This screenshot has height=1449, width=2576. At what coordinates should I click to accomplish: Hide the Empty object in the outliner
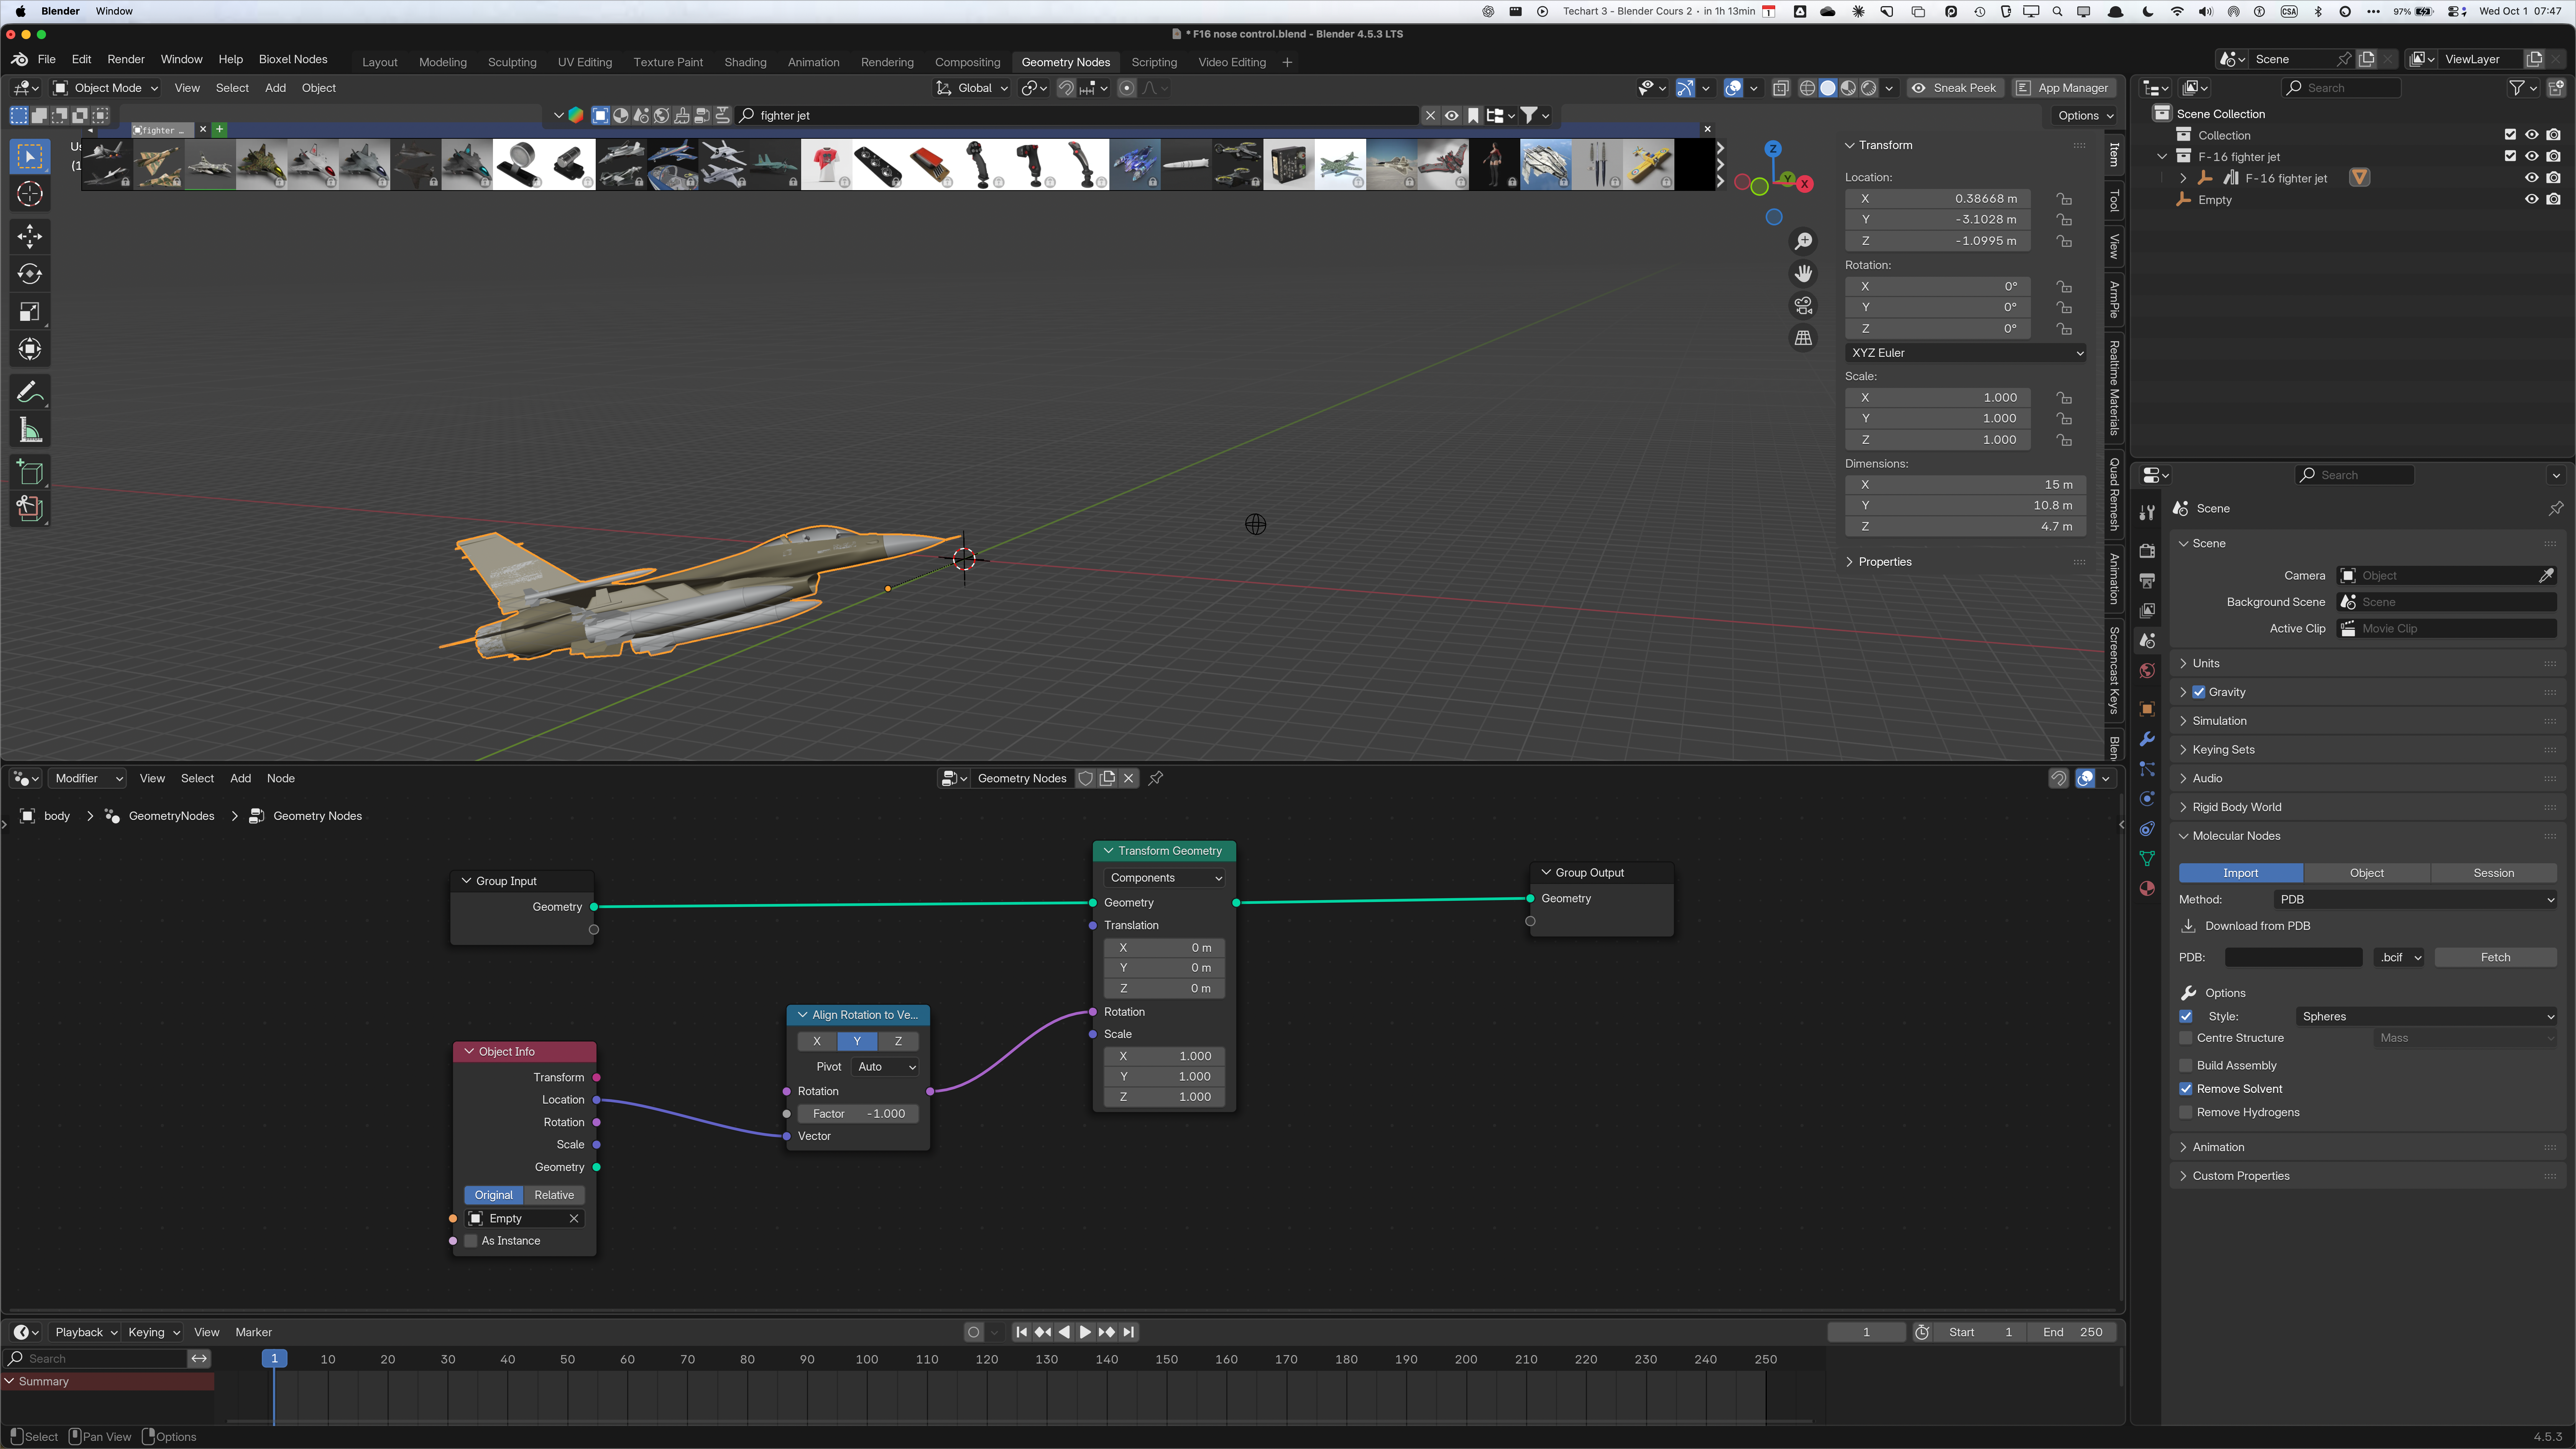pos(2532,199)
